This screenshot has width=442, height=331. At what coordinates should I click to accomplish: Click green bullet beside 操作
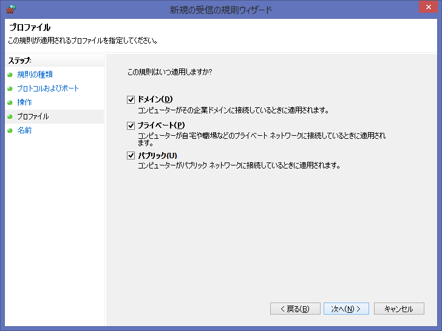[10, 102]
